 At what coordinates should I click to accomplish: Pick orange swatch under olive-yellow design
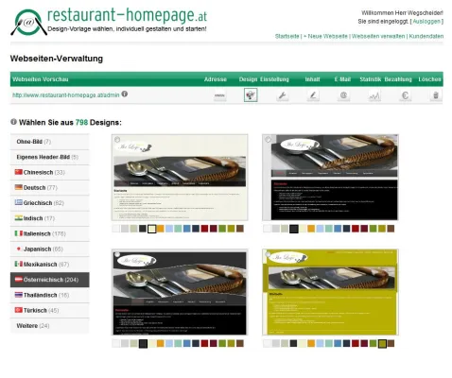(311, 343)
